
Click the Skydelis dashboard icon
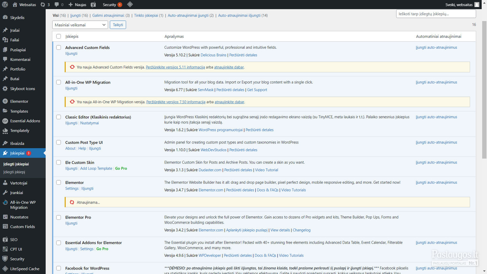pos(5,18)
